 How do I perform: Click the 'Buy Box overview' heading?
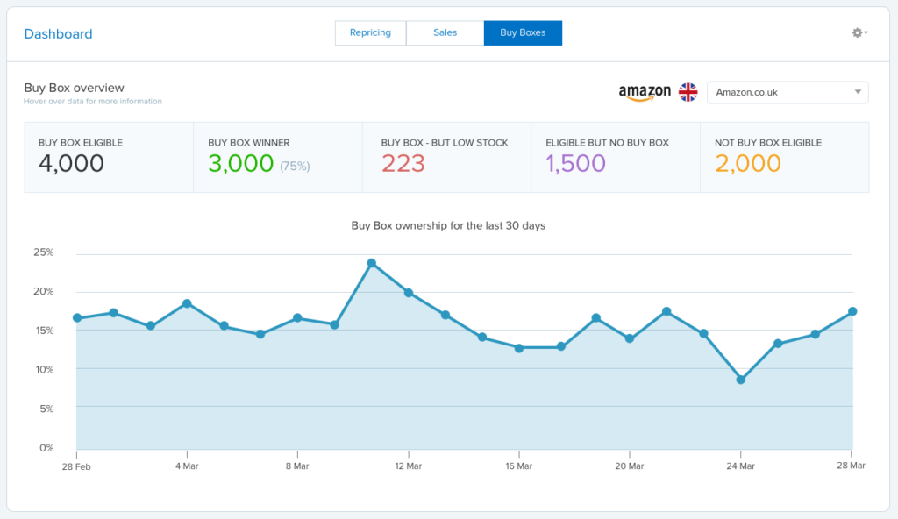click(x=74, y=88)
